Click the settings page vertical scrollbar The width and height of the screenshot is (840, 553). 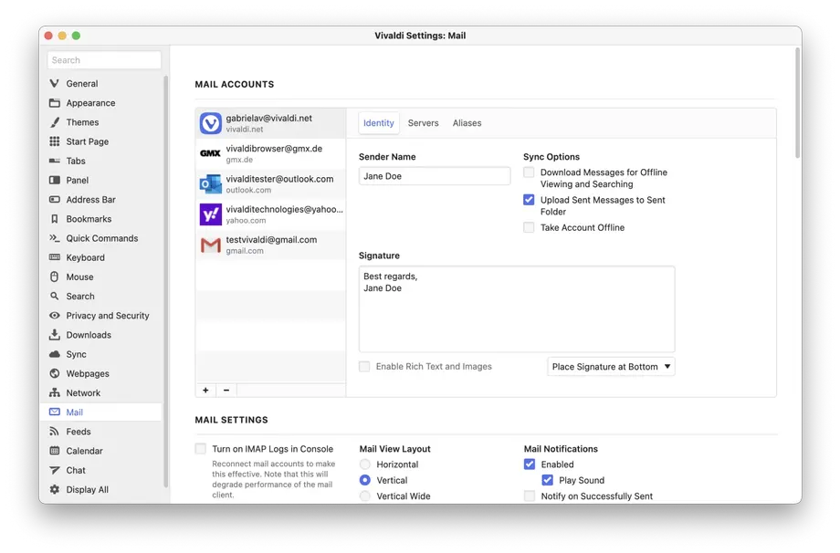[798, 103]
